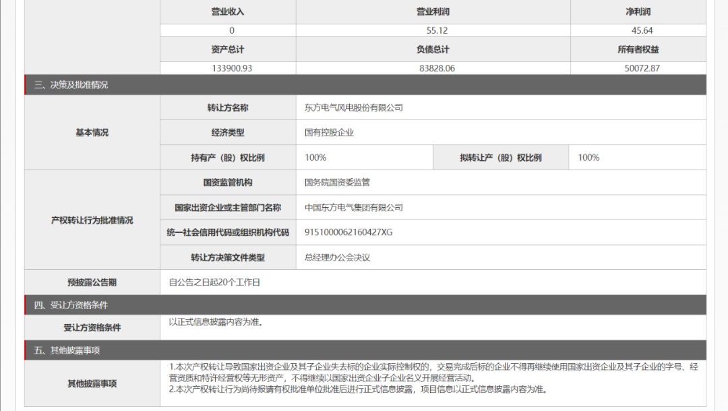This screenshot has height=411, width=728.
Task: Click the 三、决策及批准情况 section header
Action: 71,85
